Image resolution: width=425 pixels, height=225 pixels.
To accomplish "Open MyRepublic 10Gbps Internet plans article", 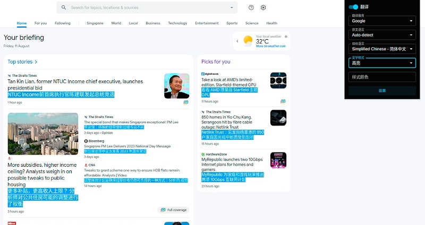I will (x=232, y=165).
